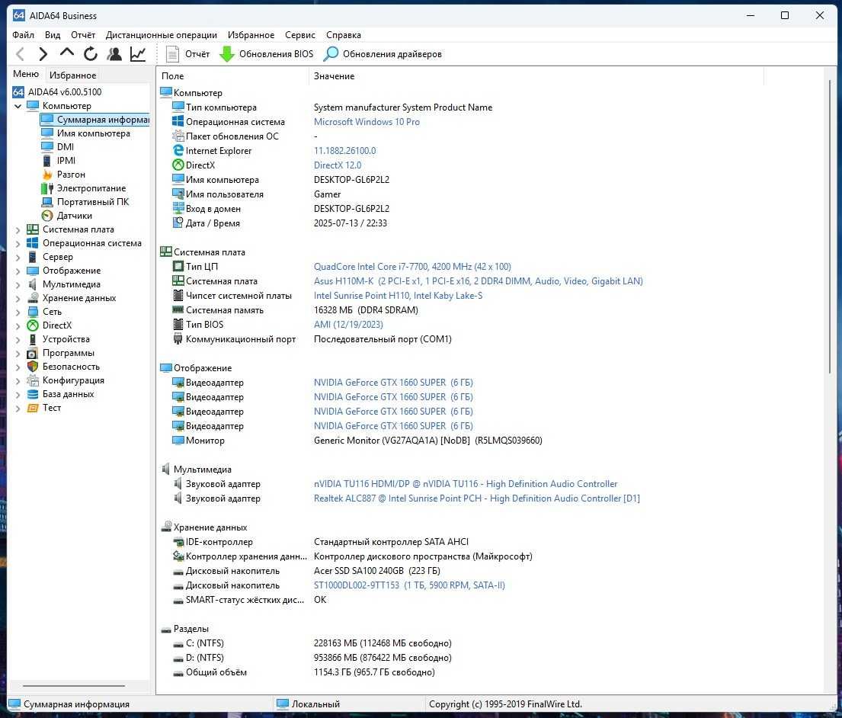Open the Файл menu
This screenshot has height=718, width=842.
tap(23, 35)
